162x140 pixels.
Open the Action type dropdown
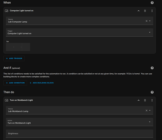point(79,122)
